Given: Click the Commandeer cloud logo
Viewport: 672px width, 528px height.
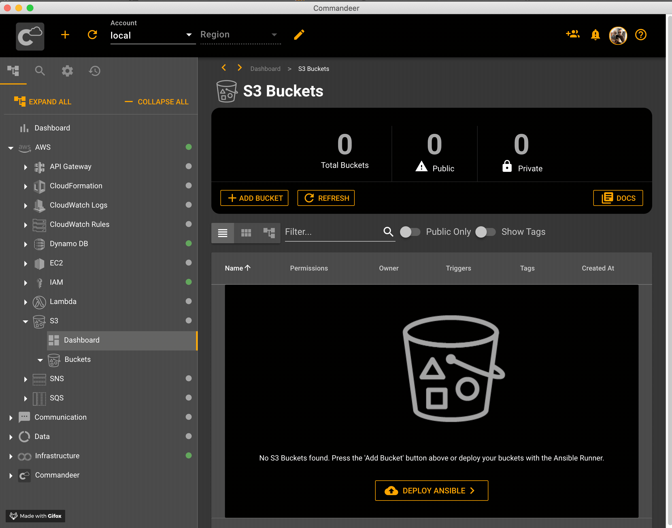Looking at the screenshot, I should tap(30, 36).
